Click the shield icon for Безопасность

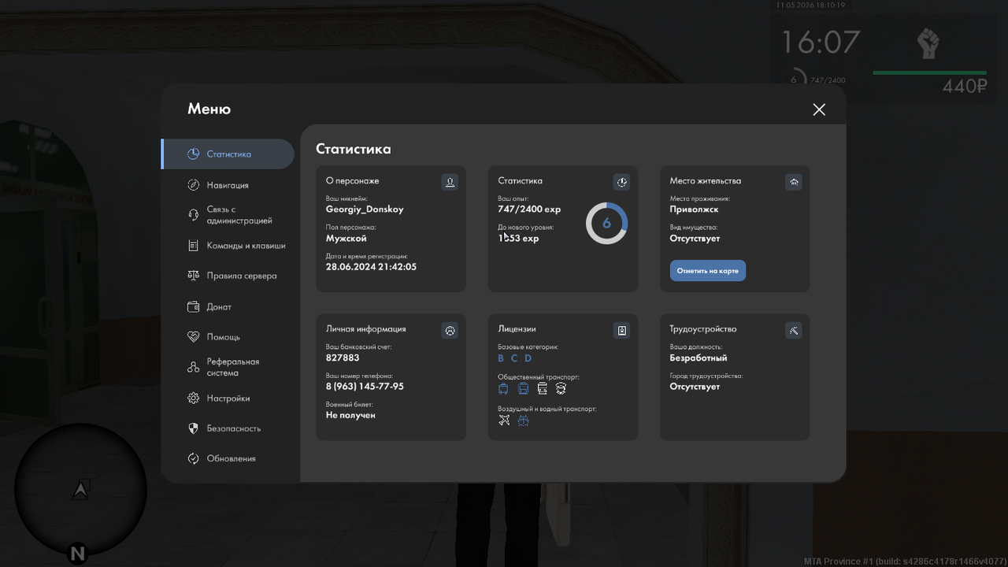point(194,428)
